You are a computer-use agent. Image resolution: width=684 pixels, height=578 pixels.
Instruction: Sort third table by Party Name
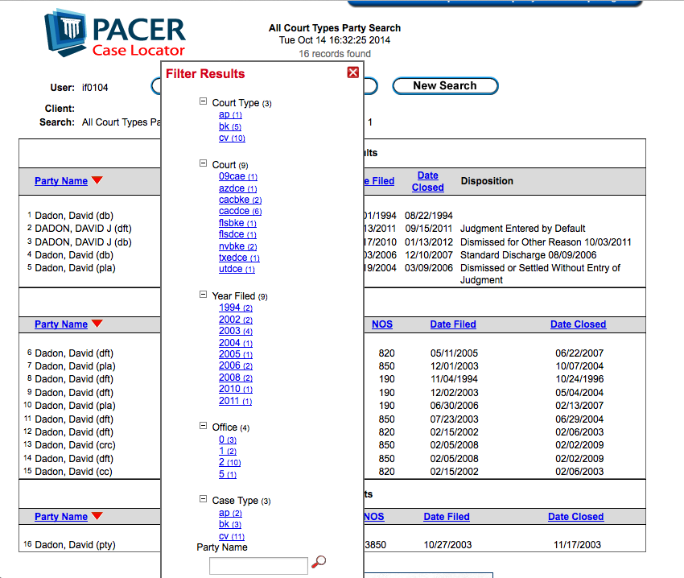[x=61, y=517]
